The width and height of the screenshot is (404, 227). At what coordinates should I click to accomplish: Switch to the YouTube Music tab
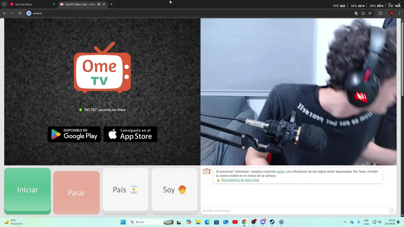click(33, 4)
